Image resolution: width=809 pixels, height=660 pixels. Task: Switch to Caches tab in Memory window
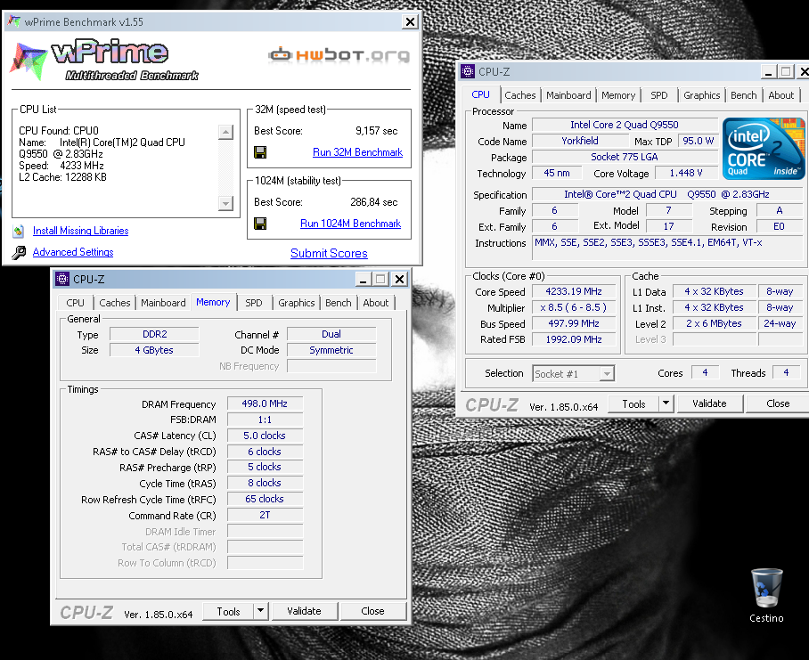point(115,303)
